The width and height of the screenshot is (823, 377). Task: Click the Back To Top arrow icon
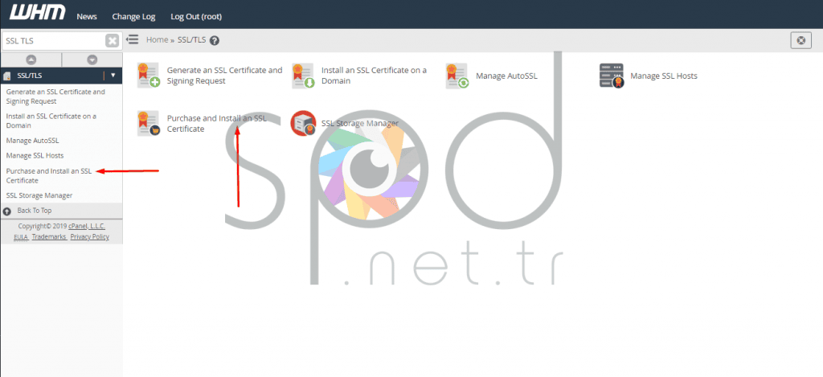6,211
